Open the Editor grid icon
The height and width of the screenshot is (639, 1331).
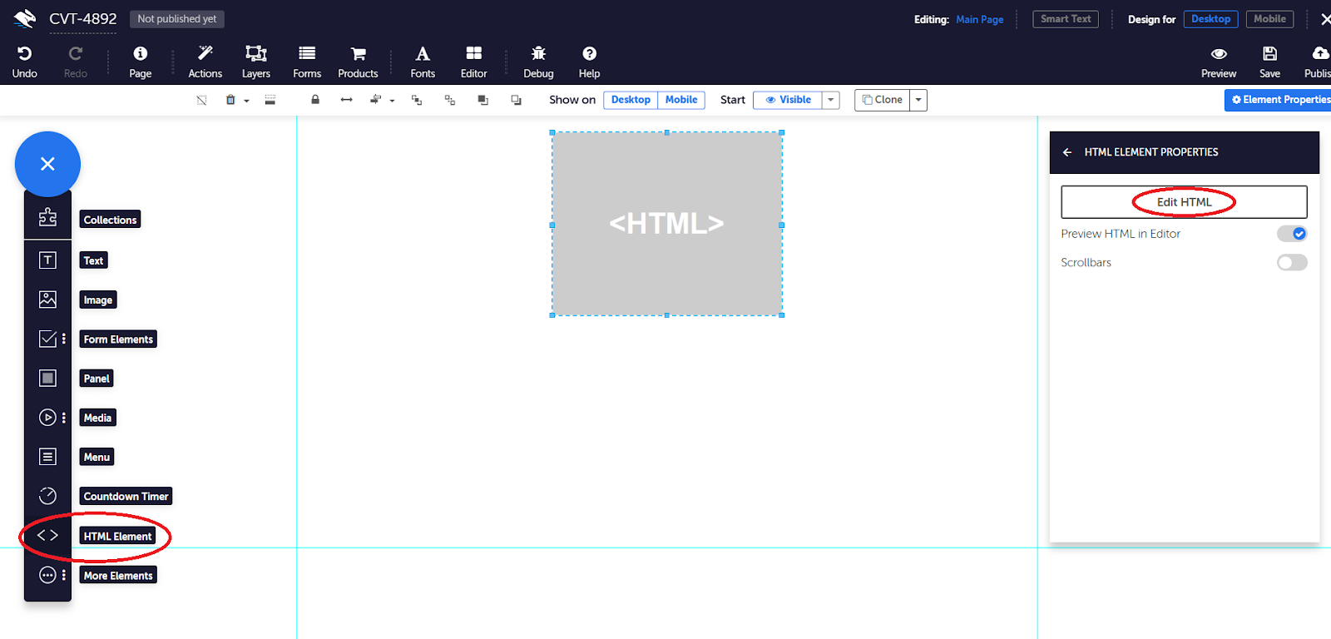[x=474, y=54]
